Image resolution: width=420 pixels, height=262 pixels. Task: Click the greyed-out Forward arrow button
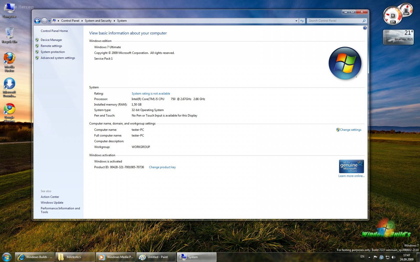coord(44,21)
